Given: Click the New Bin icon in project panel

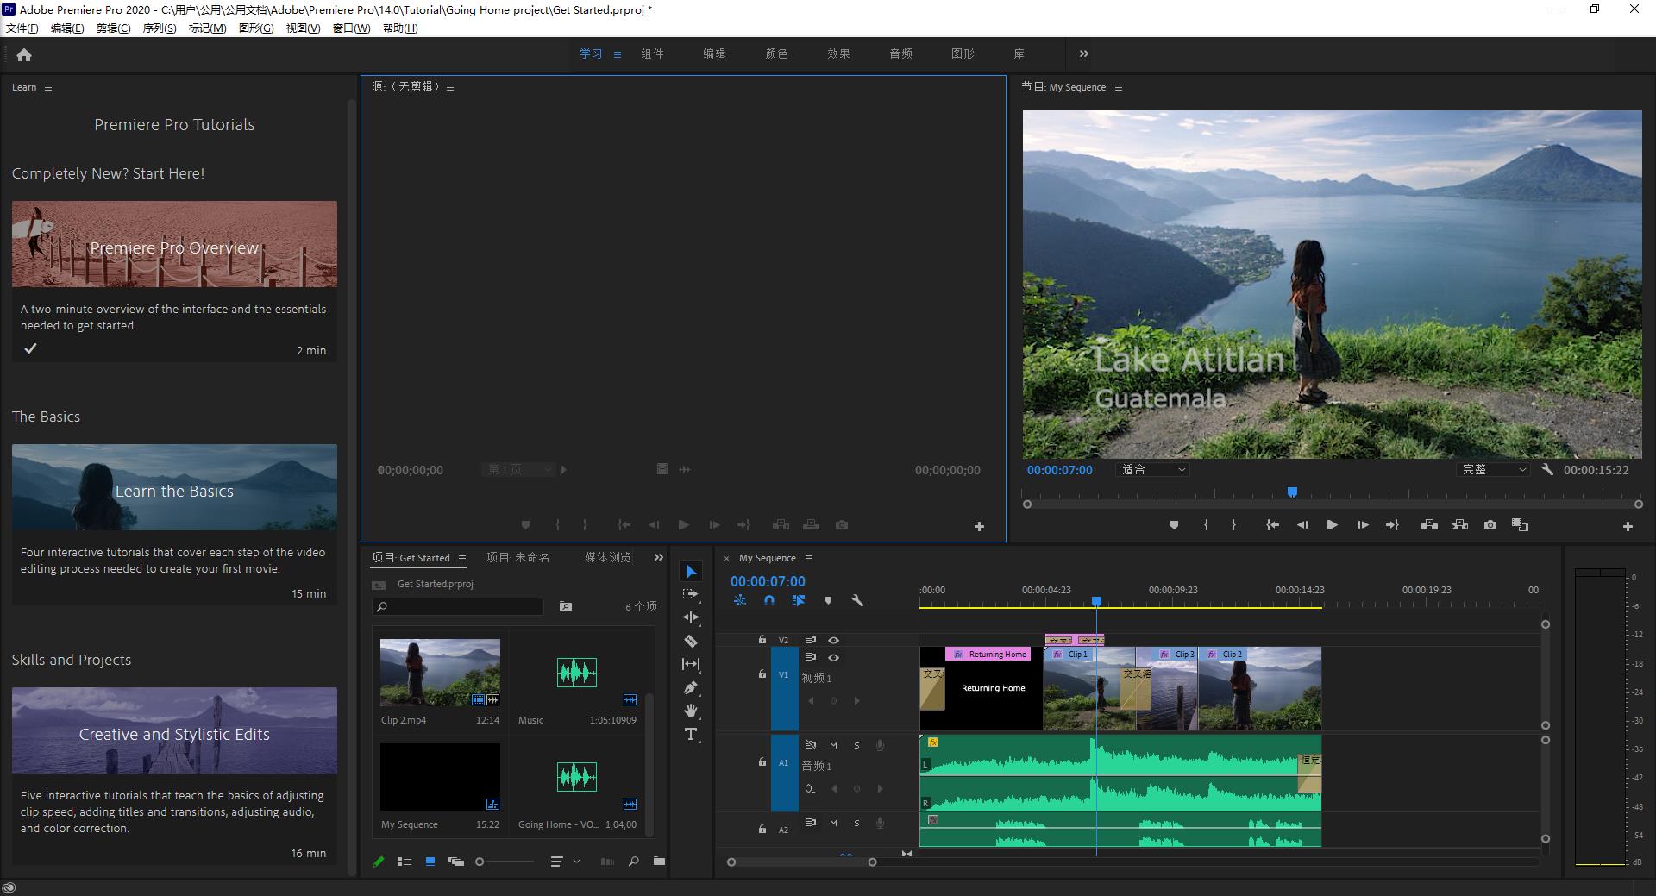Looking at the screenshot, I should 659,861.
